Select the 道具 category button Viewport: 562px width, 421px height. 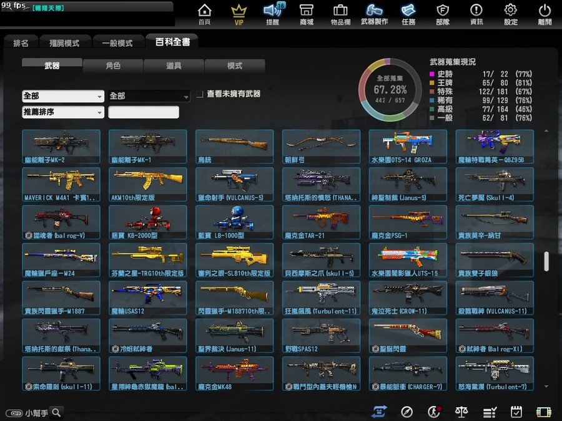[x=174, y=66]
